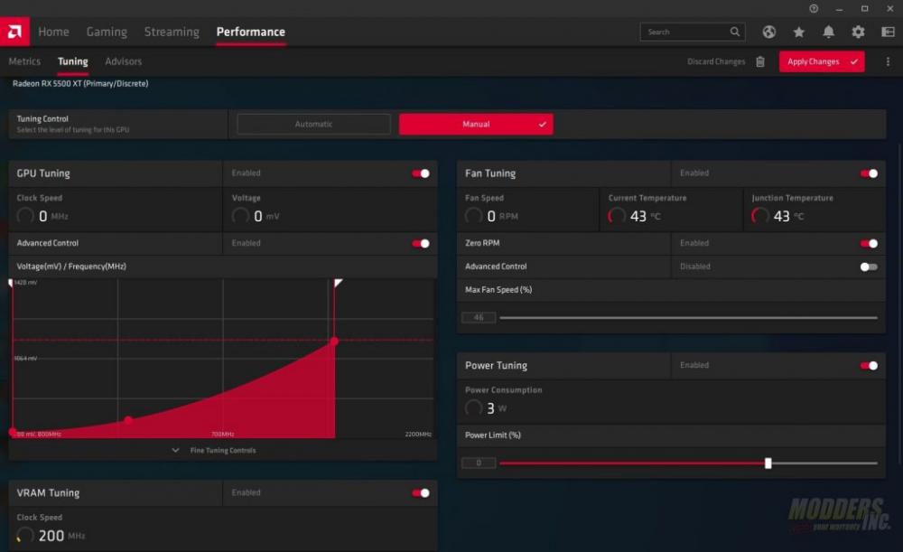903x552 pixels.
Task: Click the vertical scrollbar
Action: (899, 303)
